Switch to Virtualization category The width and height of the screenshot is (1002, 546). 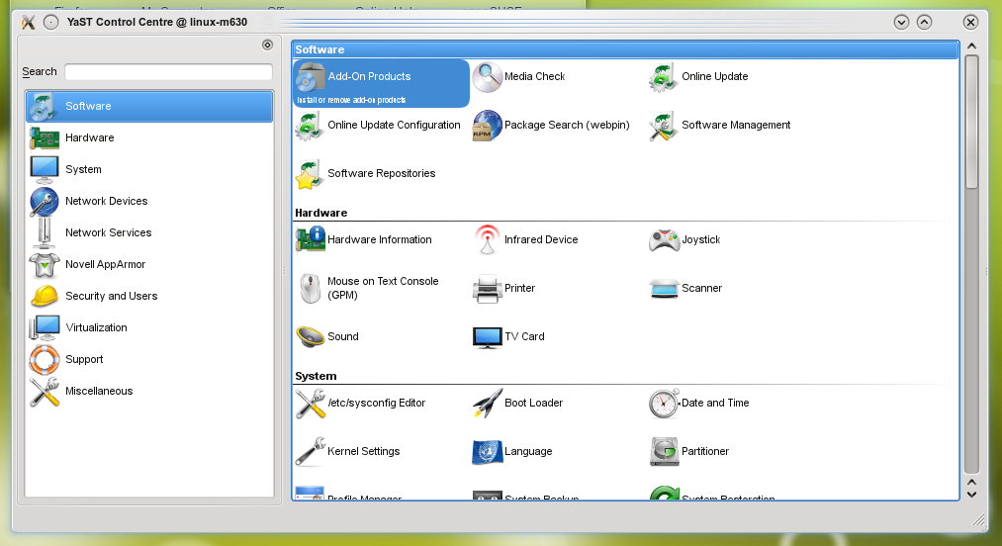[96, 328]
